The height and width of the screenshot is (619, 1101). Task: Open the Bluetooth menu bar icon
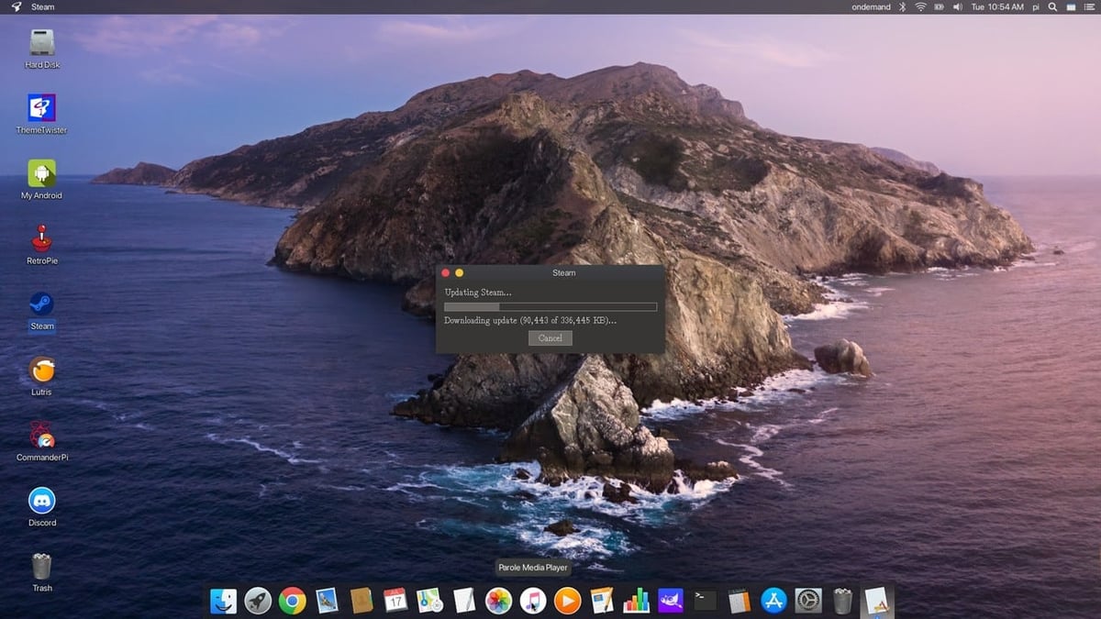[x=902, y=6]
